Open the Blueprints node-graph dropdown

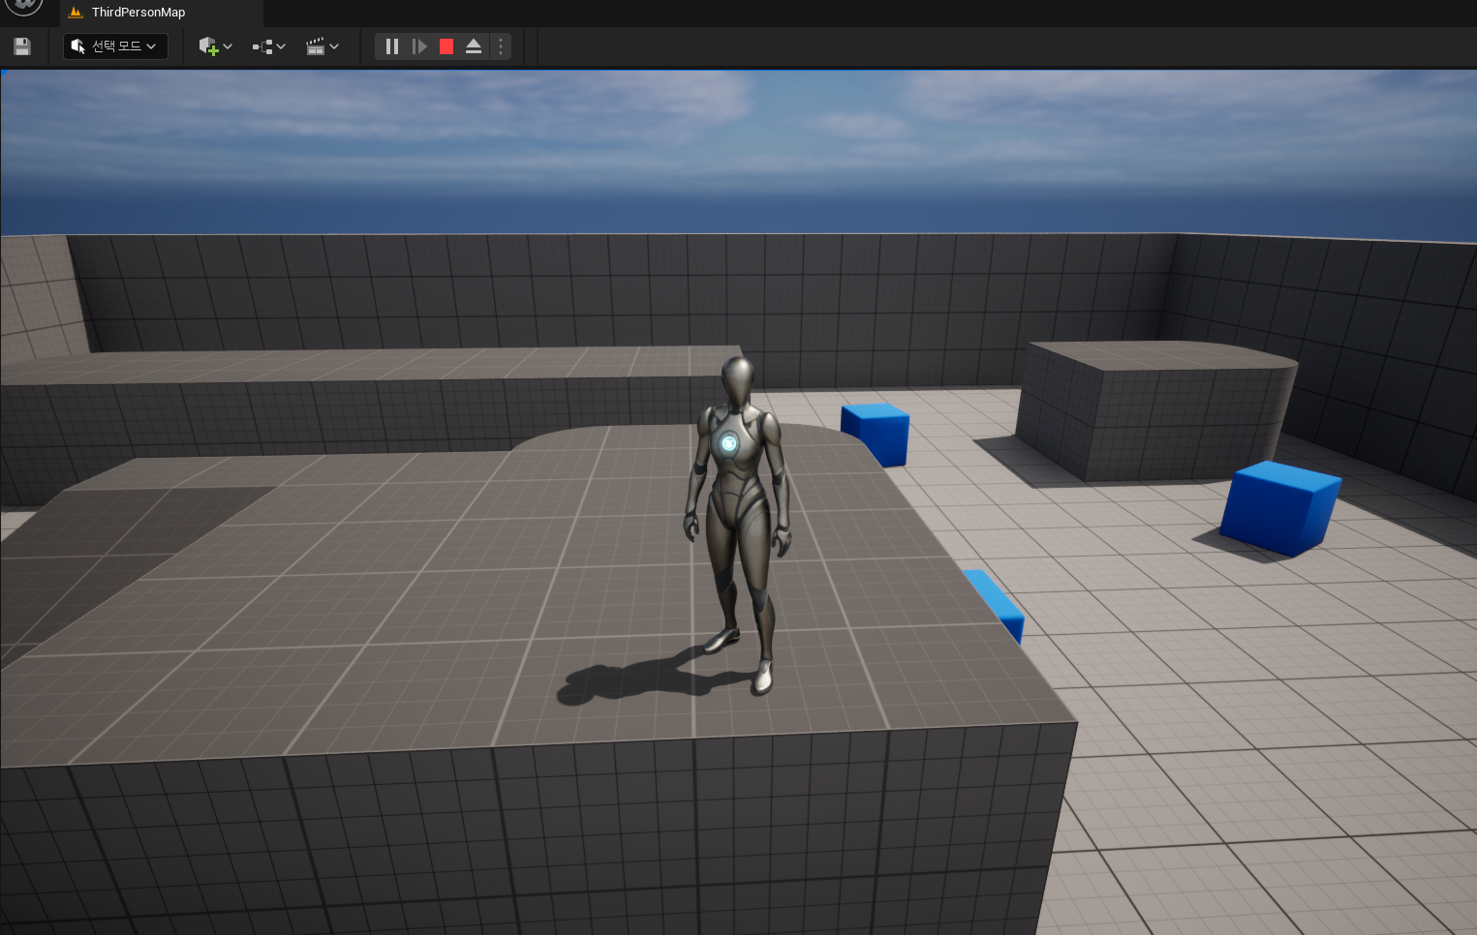[268, 46]
